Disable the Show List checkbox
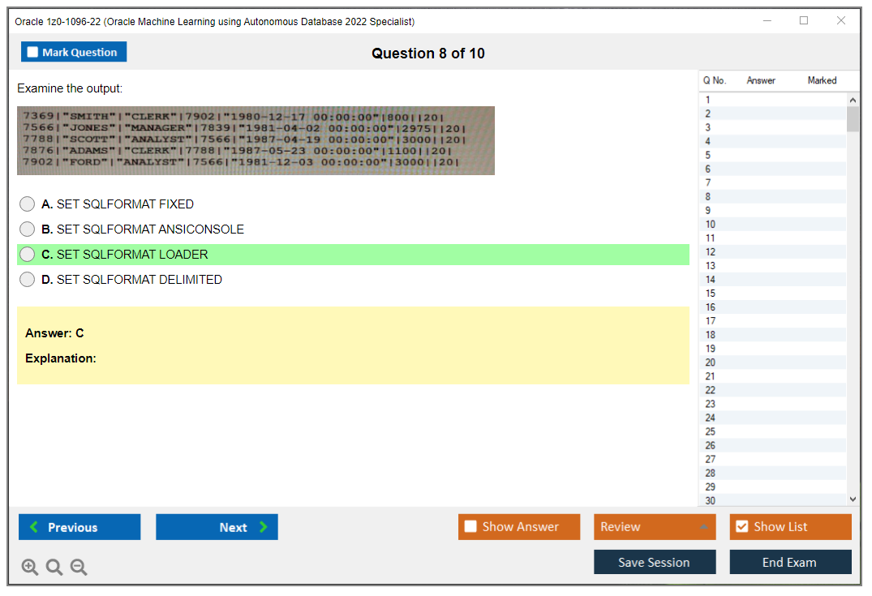The height and width of the screenshot is (596, 872). coord(741,526)
